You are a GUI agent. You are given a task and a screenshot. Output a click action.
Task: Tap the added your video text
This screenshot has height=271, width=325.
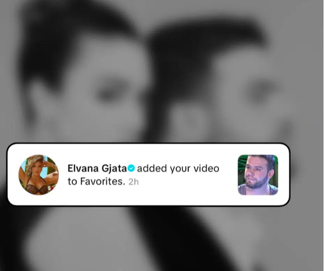pos(178,168)
